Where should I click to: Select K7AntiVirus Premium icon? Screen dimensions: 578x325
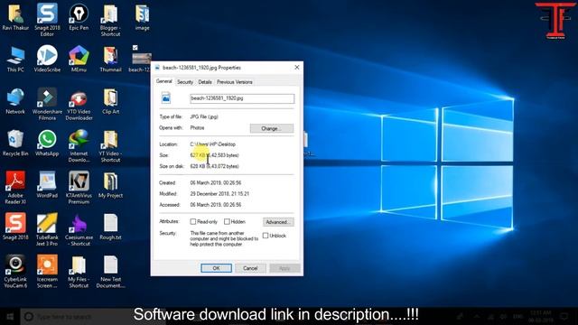click(x=79, y=187)
